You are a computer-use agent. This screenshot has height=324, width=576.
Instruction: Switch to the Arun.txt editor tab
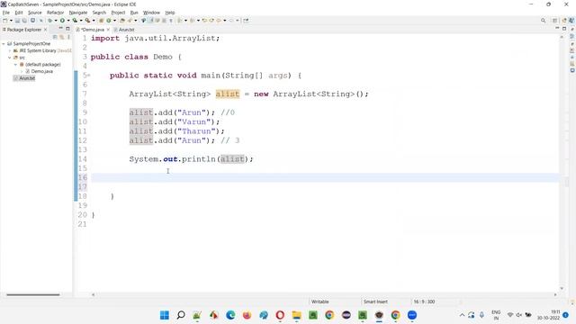point(126,30)
